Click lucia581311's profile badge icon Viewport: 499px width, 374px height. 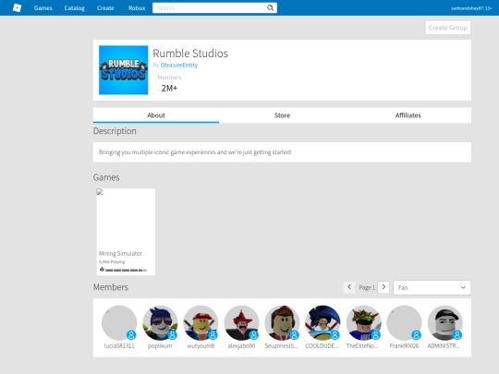pos(131,334)
